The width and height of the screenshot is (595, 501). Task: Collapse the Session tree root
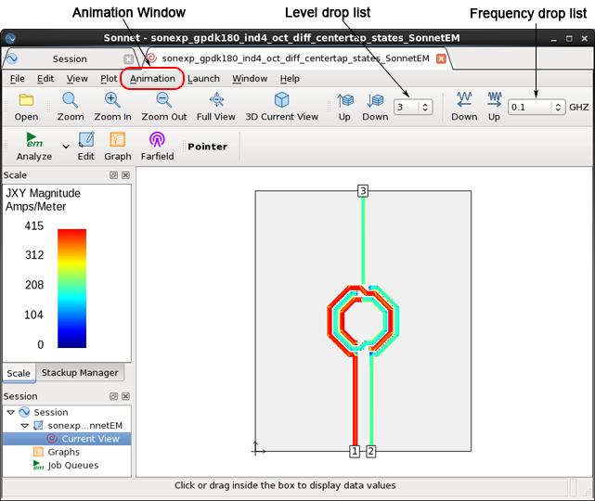[x=11, y=412]
